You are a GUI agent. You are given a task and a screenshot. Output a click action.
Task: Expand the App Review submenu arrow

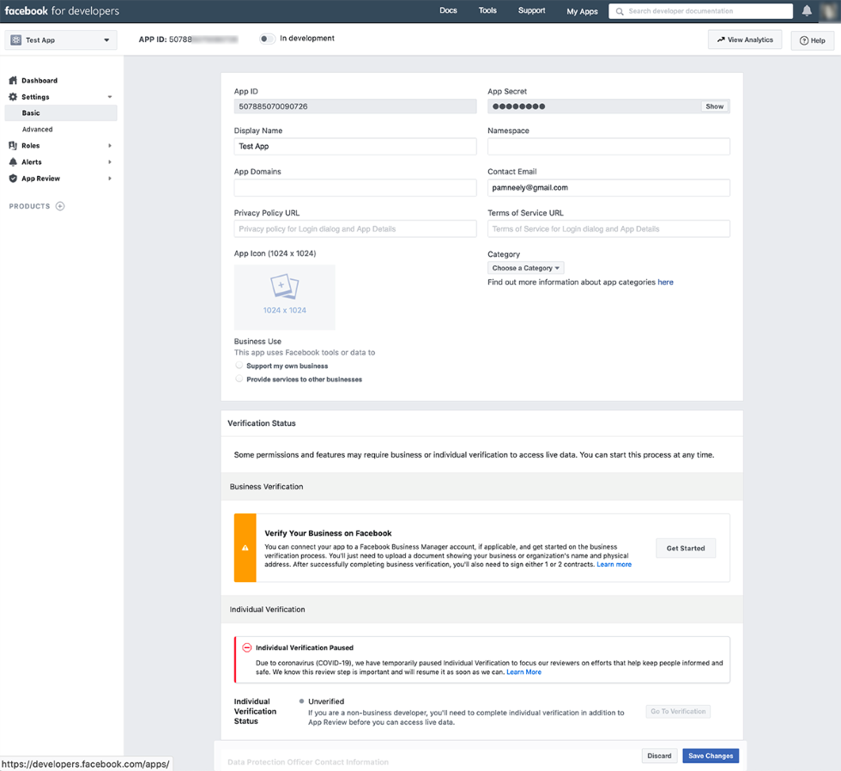pos(110,178)
